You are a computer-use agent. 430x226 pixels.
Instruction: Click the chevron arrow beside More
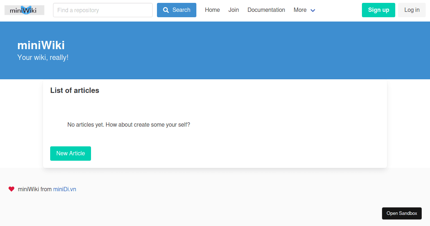[312, 10]
